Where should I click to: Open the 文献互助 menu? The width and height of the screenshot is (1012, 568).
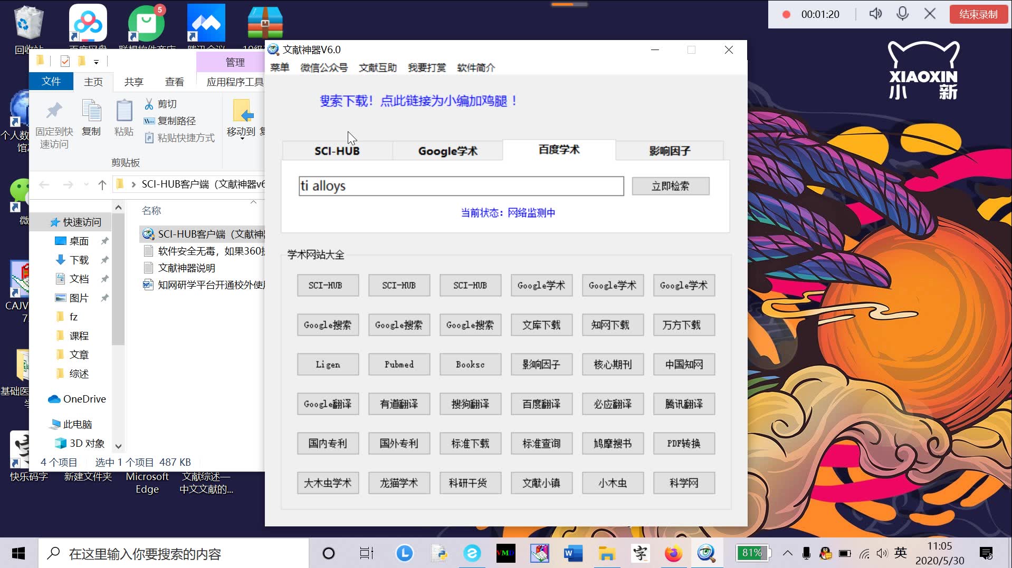378,67
